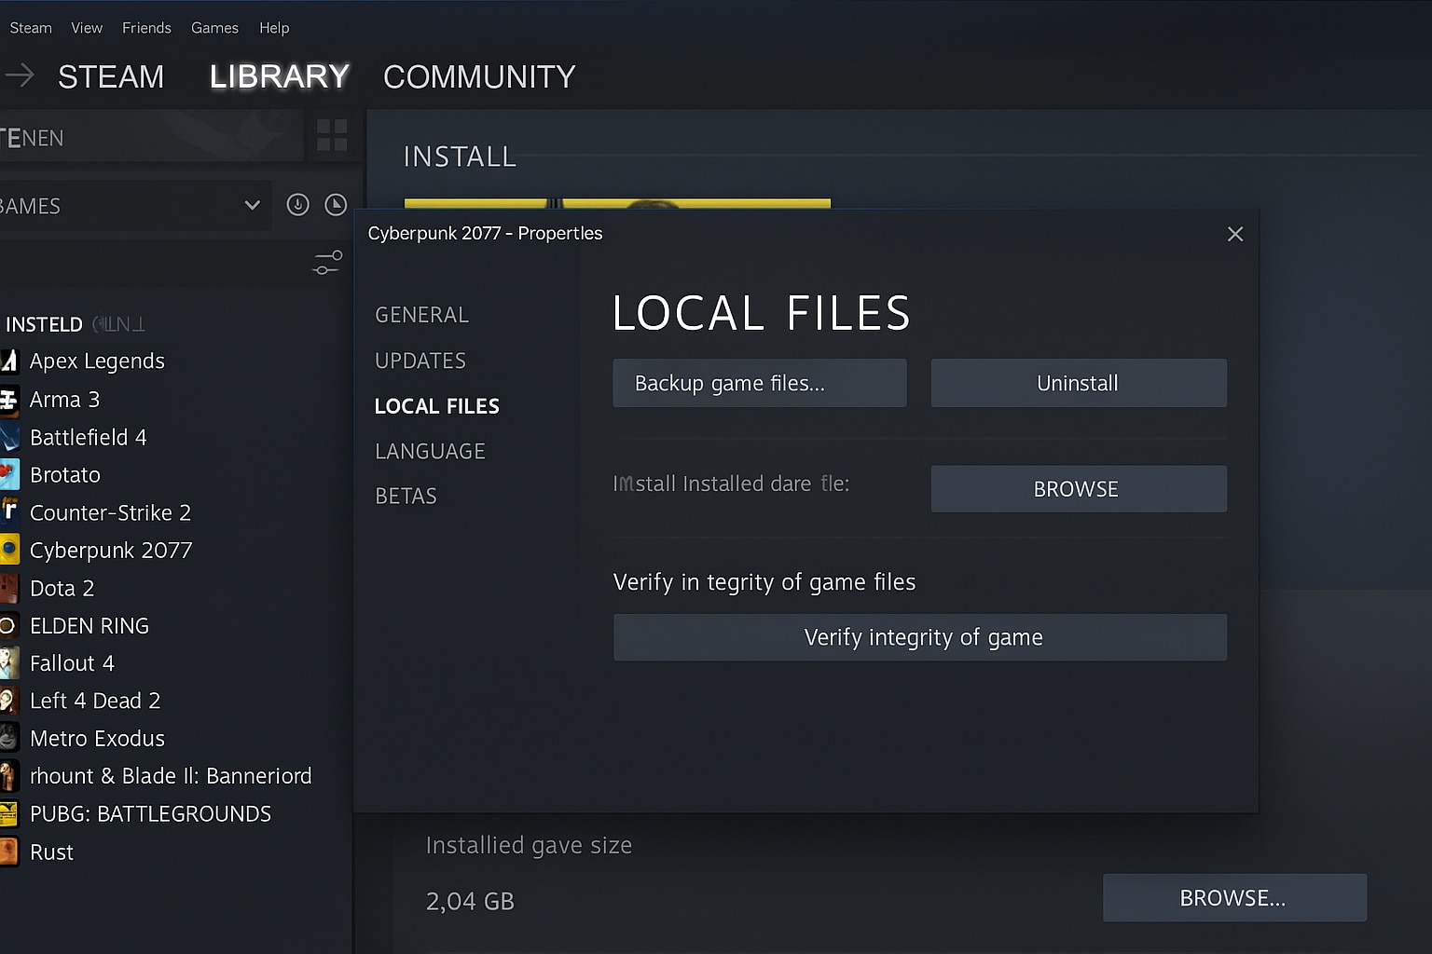Click the Battlefield 4 game icon
The image size is (1432, 954).
(x=9, y=438)
